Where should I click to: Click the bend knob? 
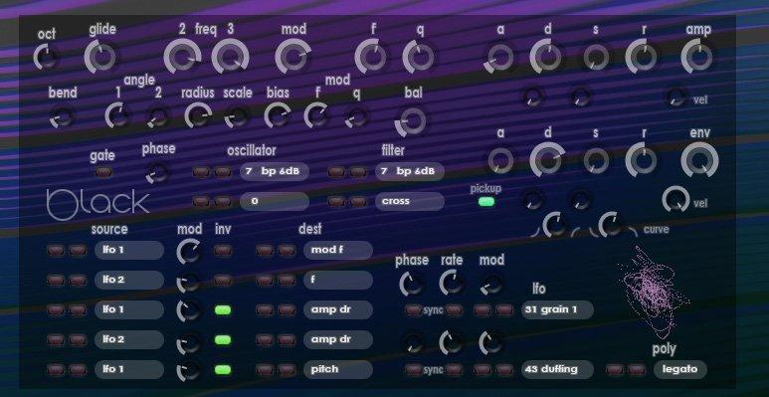point(63,116)
